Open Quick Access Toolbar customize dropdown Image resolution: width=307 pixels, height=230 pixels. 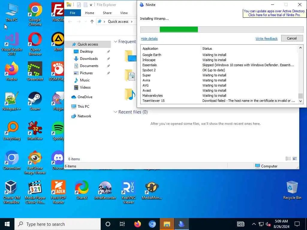click(91, 5)
